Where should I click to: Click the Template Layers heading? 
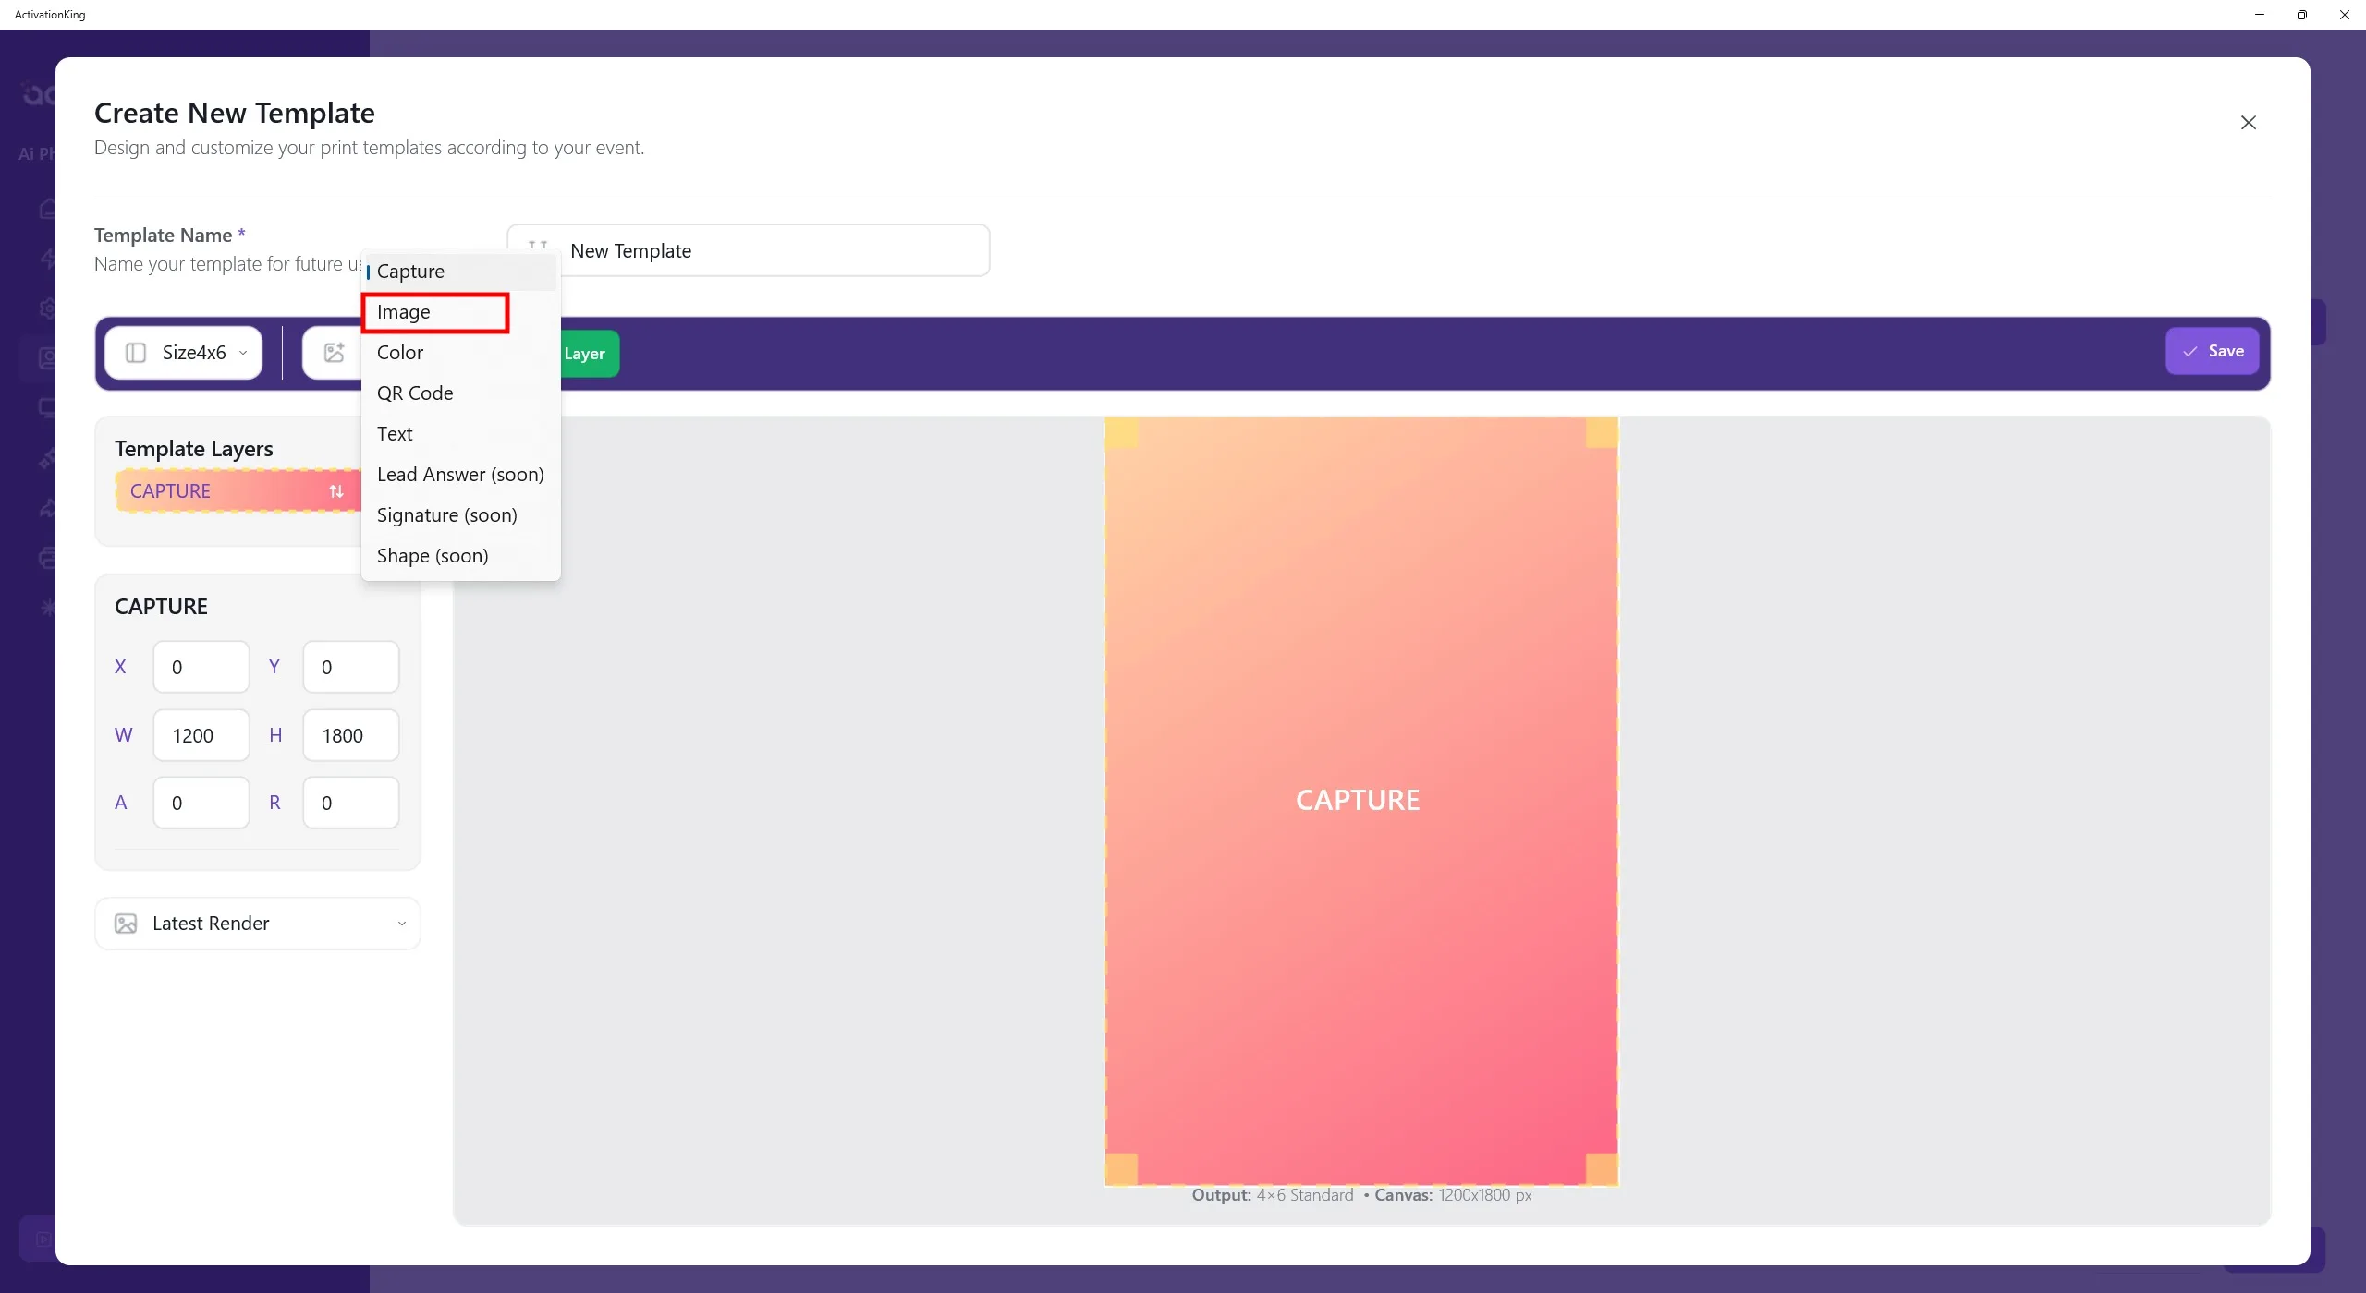[x=194, y=449]
